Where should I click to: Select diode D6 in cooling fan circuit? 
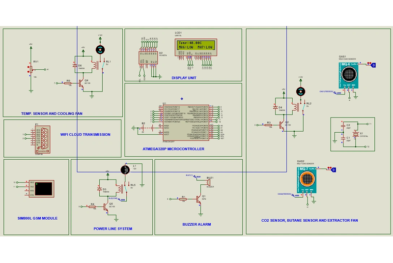tap(75, 65)
